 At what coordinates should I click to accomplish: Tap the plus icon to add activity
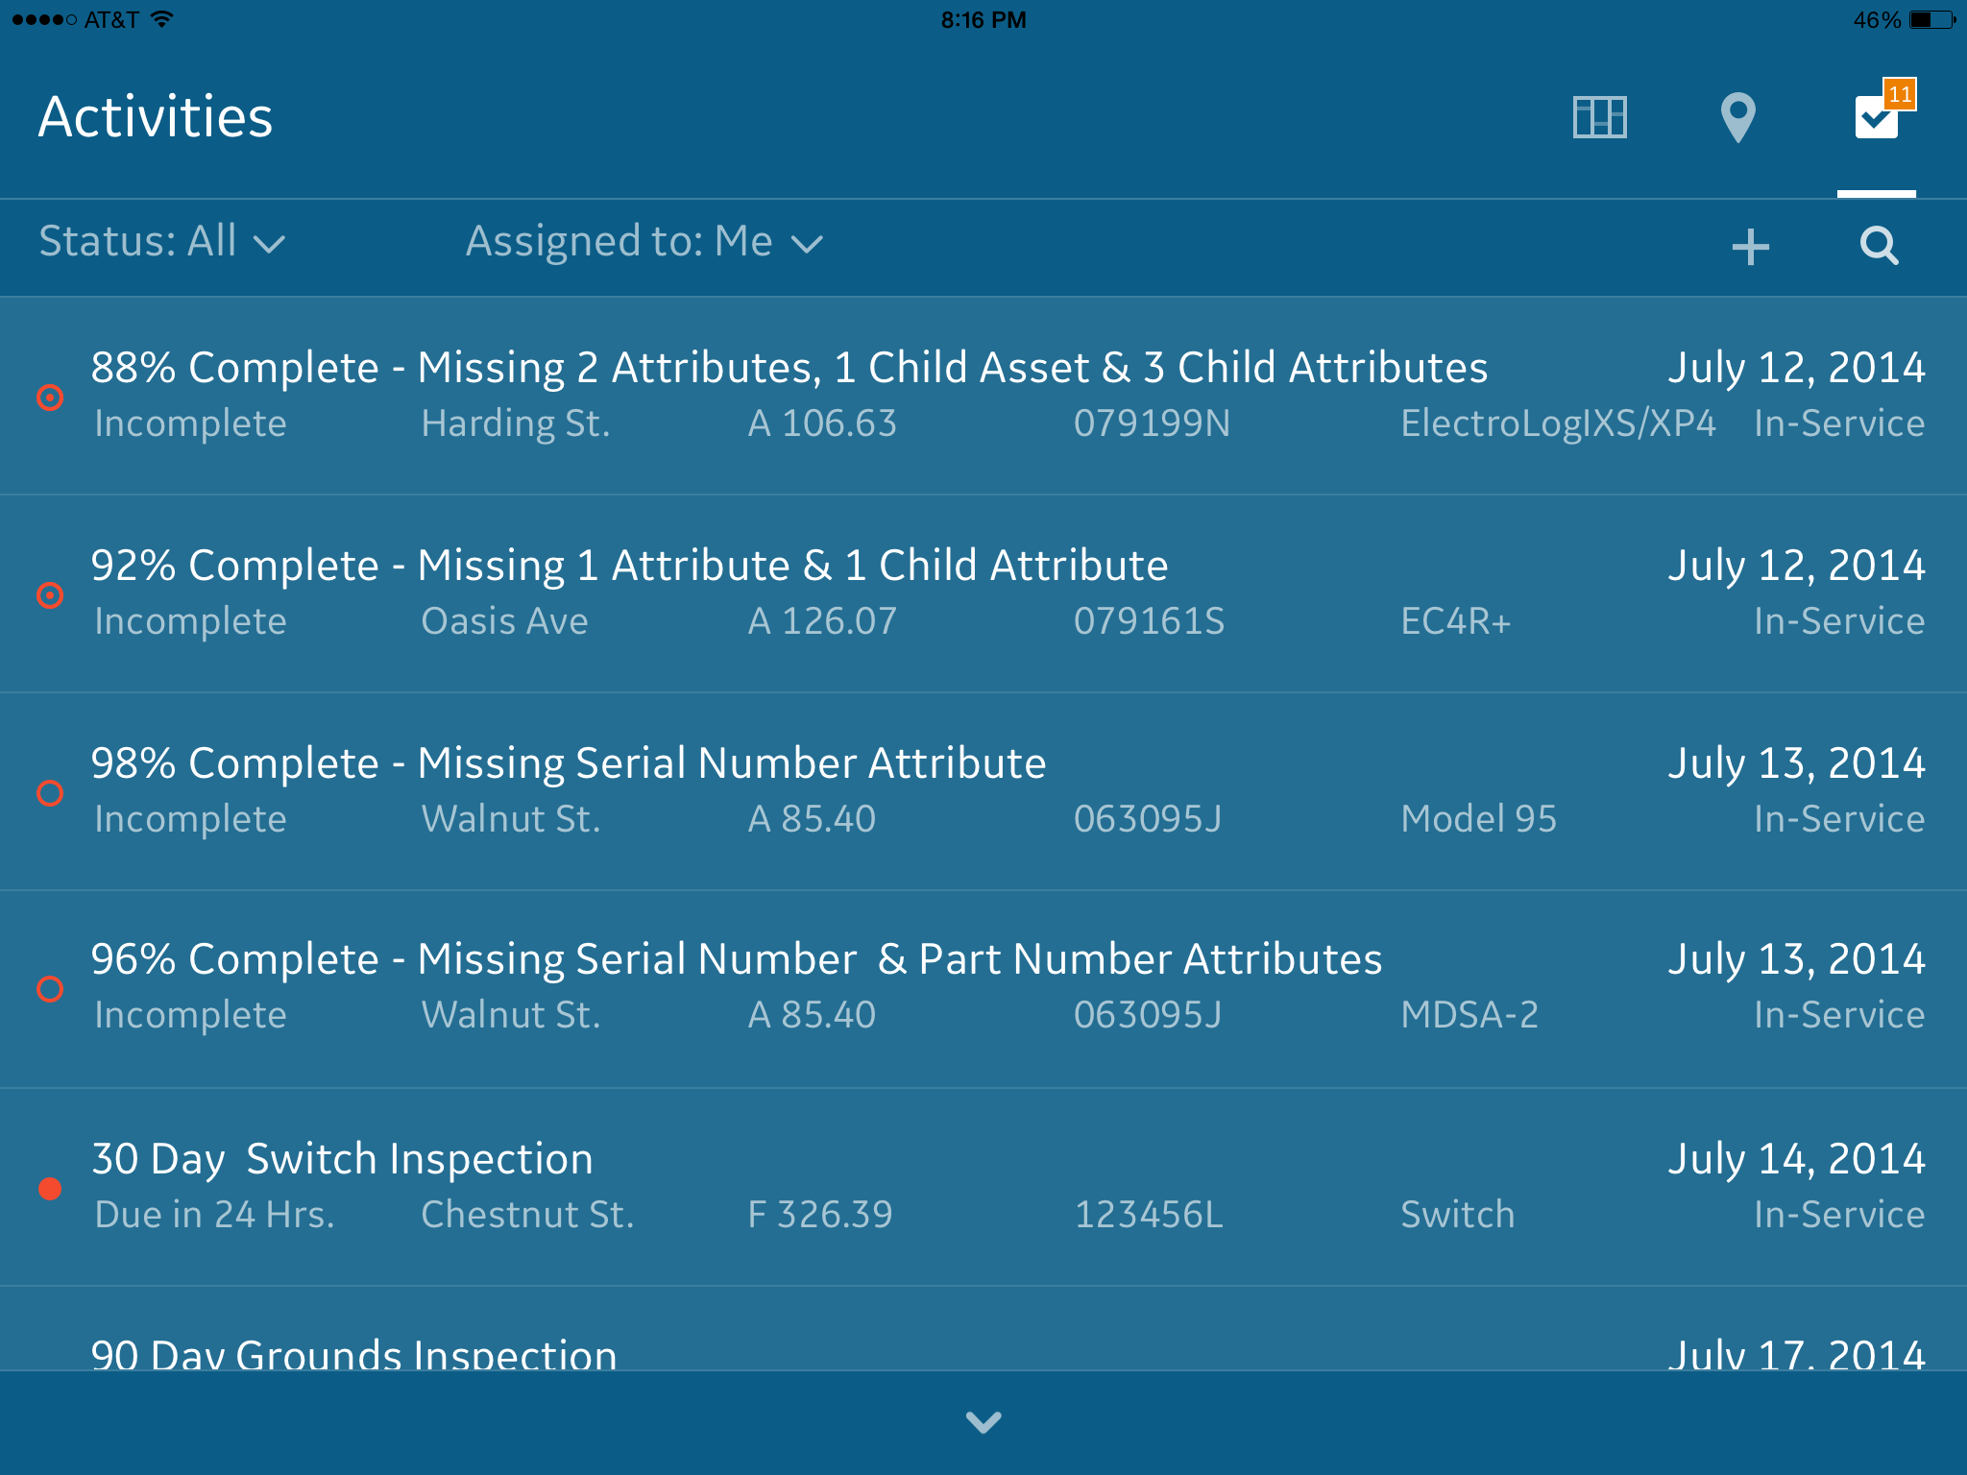tap(1750, 246)
